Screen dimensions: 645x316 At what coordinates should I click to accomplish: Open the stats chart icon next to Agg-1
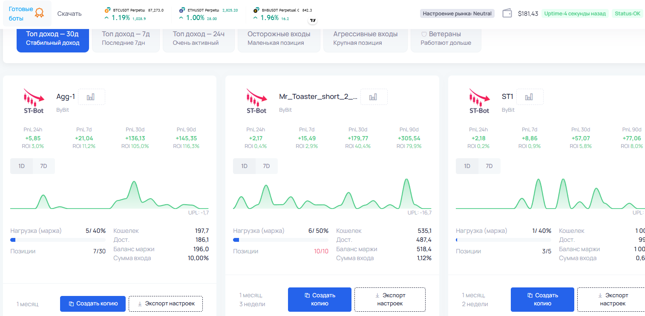pos(90,97)
